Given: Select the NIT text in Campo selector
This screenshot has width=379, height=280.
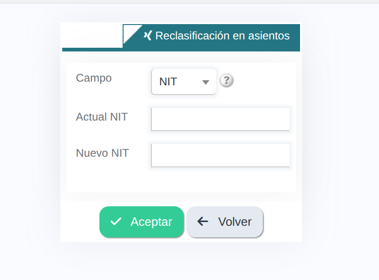Looking at the screenshot, I should [x=168, y=82].
